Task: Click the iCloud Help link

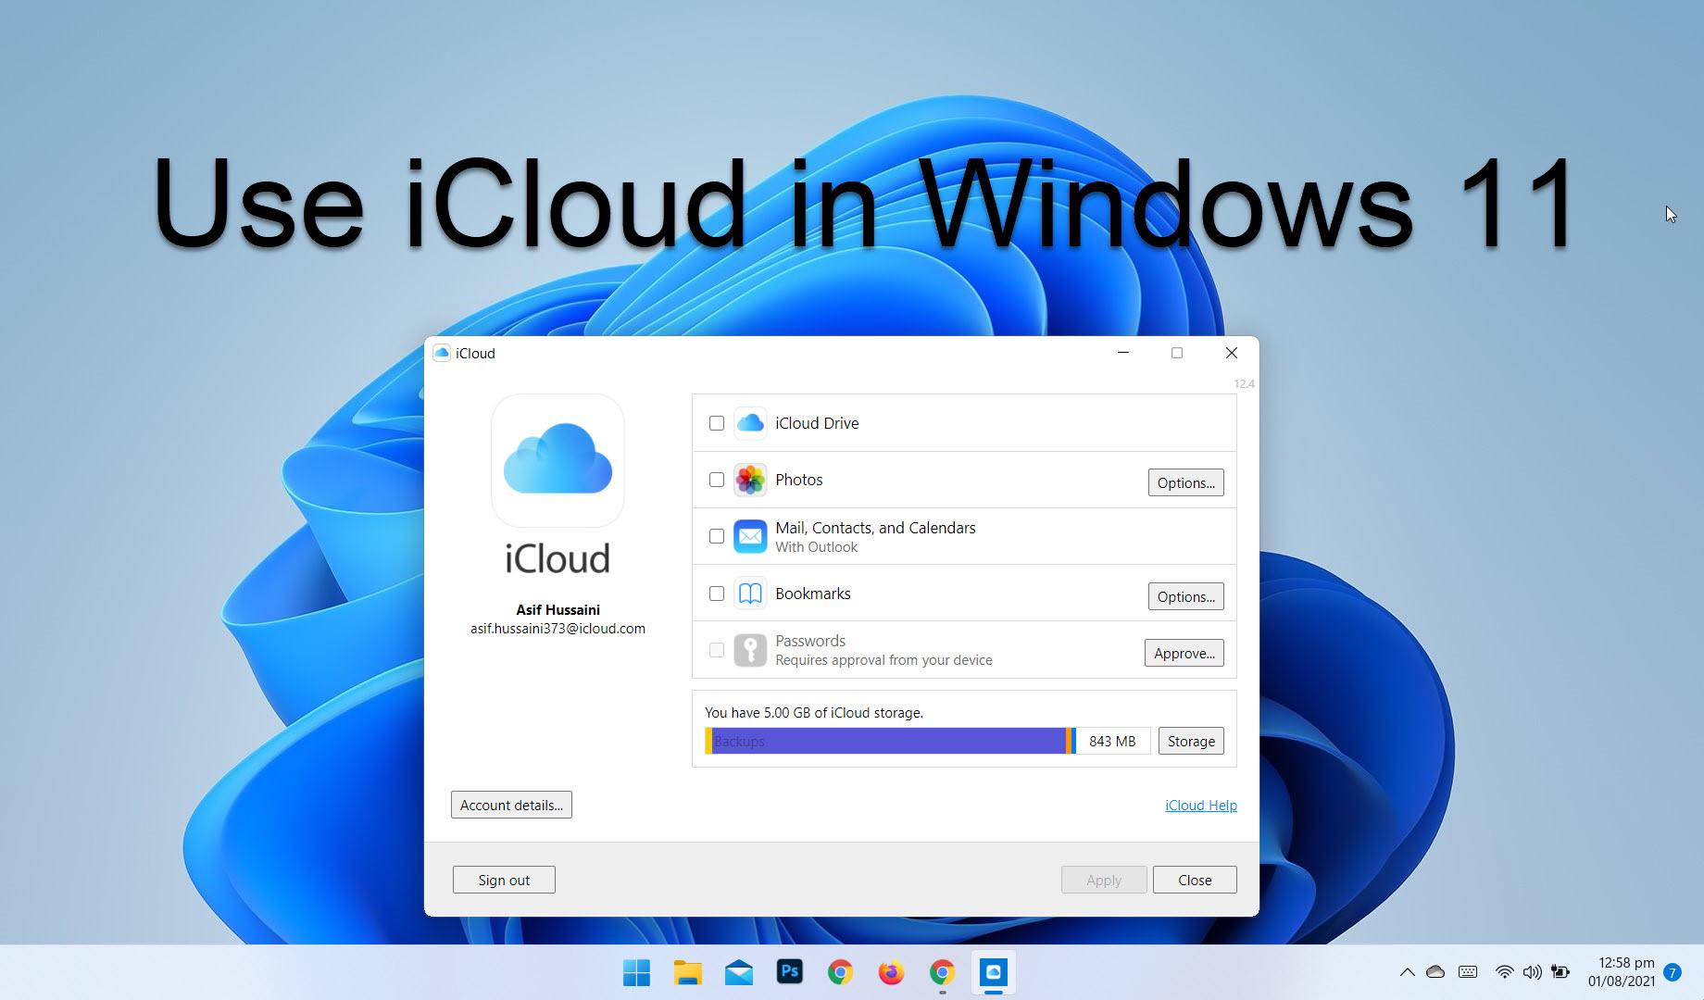Action: pos(1200,805)
